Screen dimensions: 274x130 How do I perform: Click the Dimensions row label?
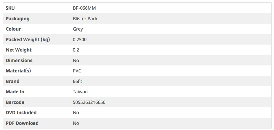click(19, 60)
